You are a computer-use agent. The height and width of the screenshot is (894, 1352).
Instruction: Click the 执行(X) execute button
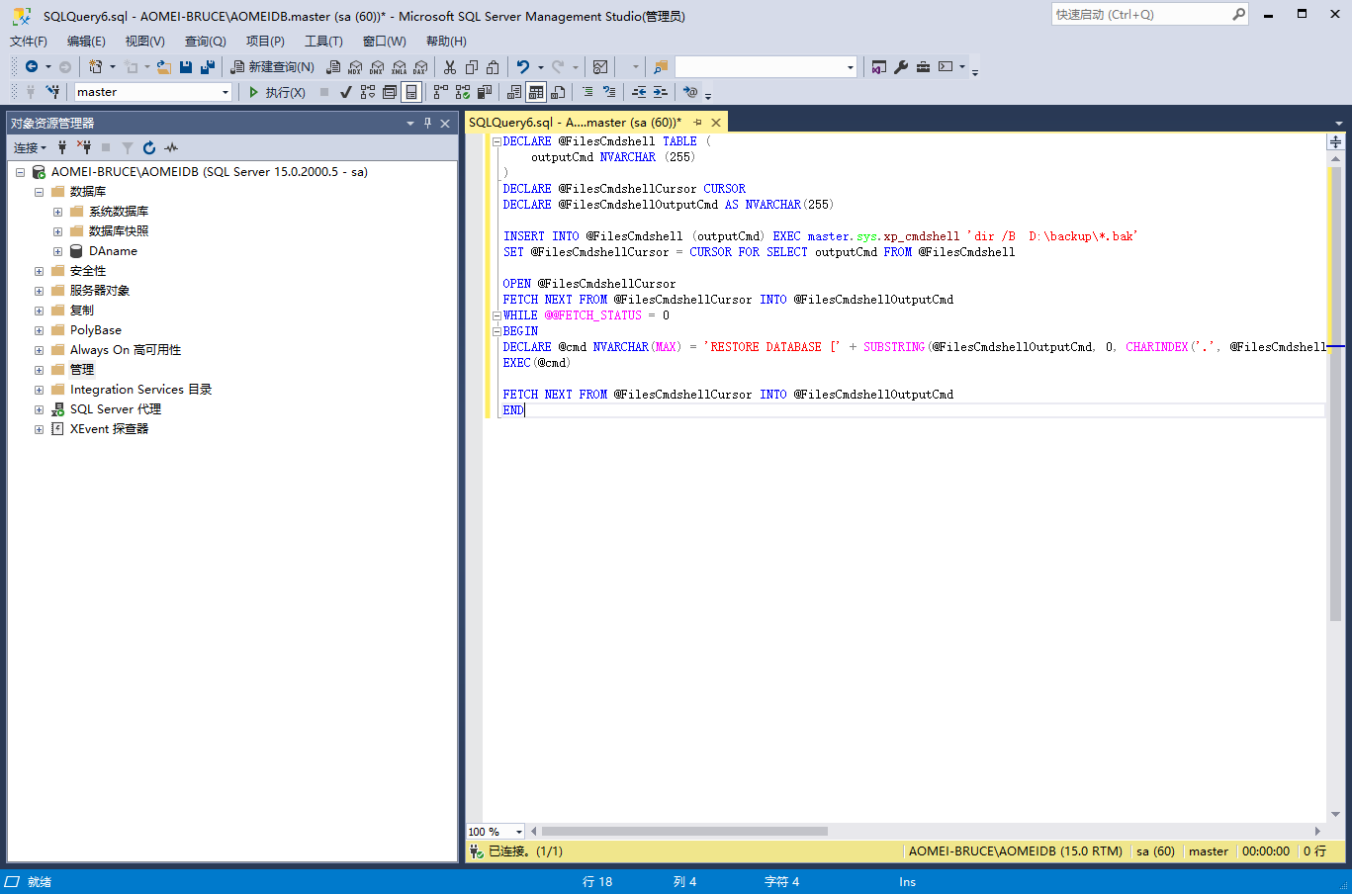click(276, 92)
